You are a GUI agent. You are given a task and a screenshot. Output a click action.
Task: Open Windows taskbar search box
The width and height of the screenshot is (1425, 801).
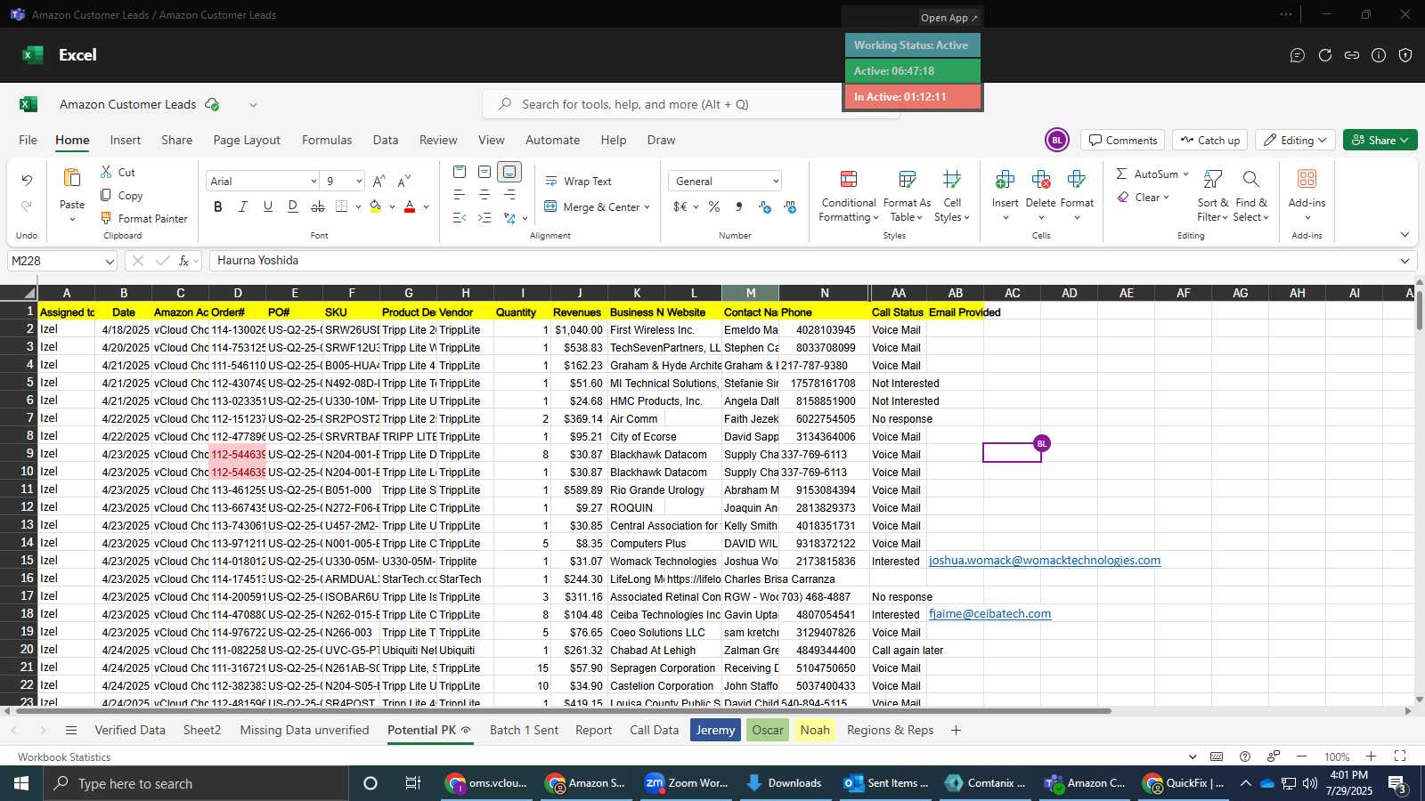coord(196,783)
